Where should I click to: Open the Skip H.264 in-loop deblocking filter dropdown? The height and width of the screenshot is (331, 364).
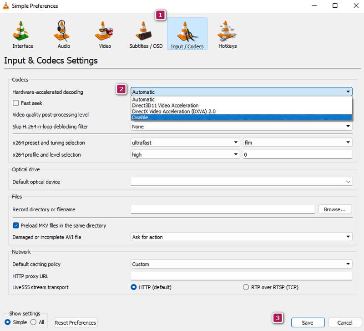point(349,127)
